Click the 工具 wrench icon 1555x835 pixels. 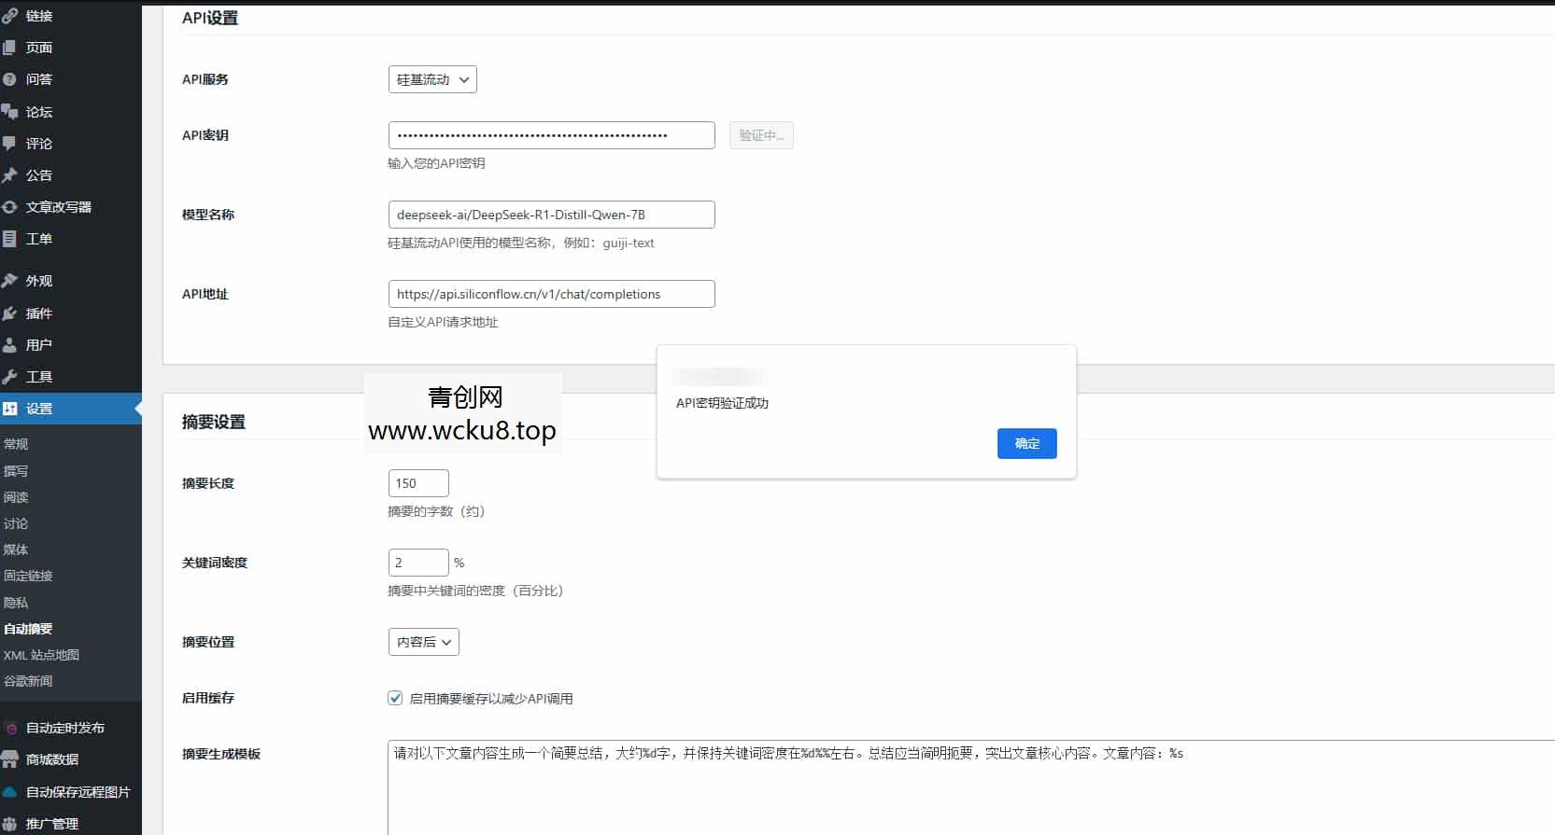coord(9,377)
